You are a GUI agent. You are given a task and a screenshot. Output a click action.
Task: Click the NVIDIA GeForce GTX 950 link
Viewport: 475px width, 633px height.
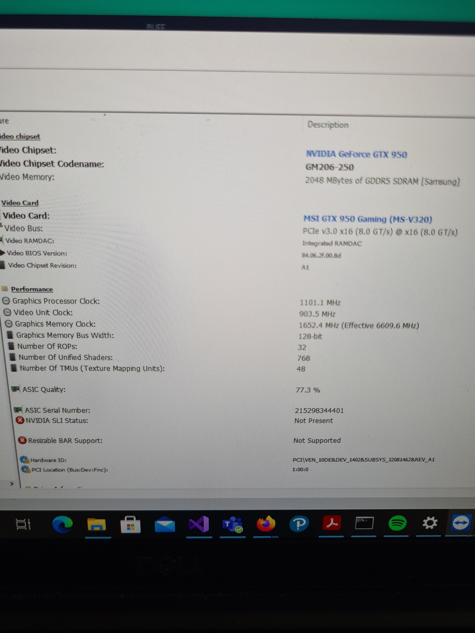coord(356,155)
